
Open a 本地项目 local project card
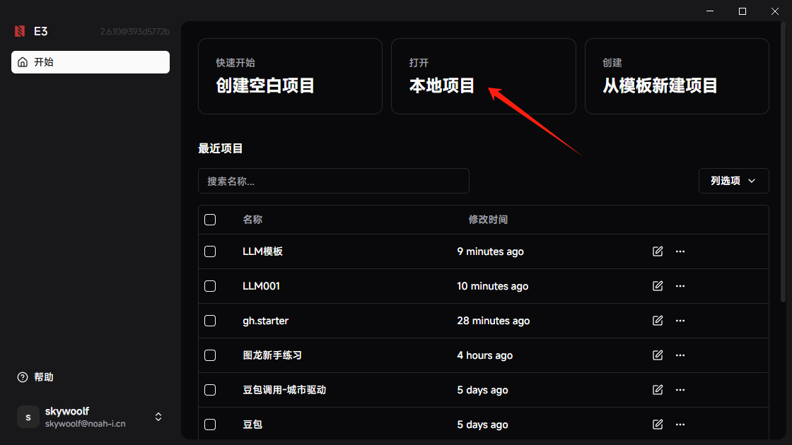[483, 76]
